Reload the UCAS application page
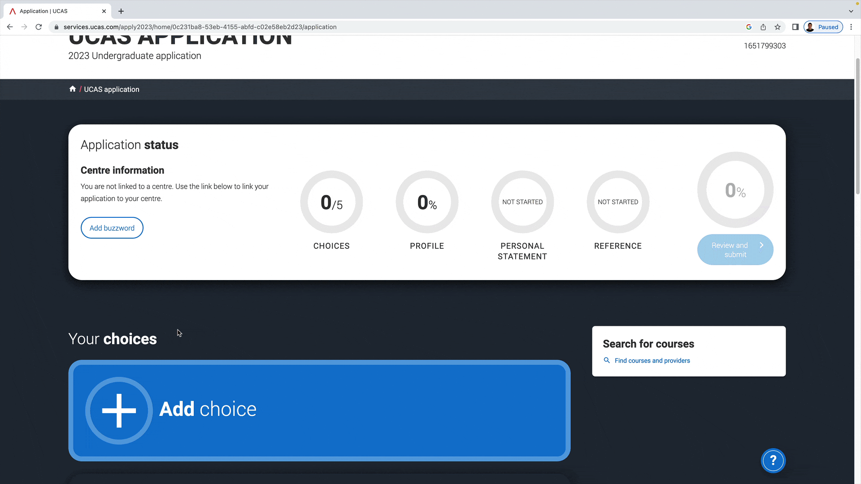The image size is (861, 484). click(x=39, y=27)
